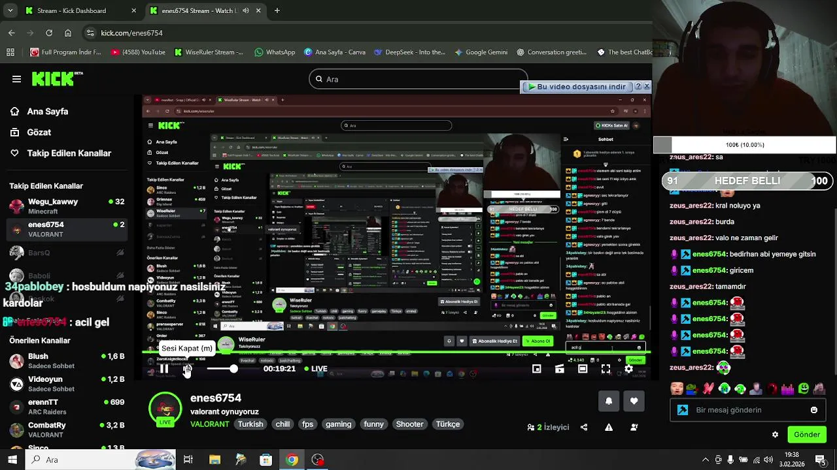Jump to the LIVE indicator in player
837x470 pixels.
(x=316, y=369)
